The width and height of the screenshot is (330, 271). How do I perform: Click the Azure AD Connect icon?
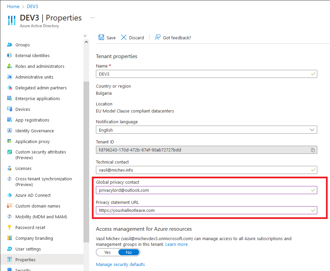9,195
